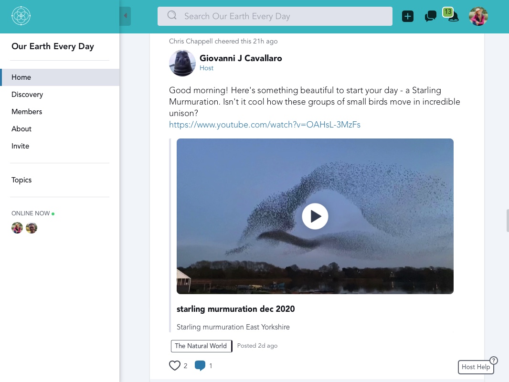Focus the Search Our Earth Every Day field

tap(275, 16)
